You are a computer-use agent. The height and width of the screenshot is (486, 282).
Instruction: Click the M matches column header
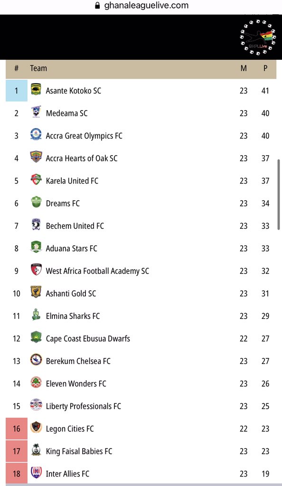pyautogui.click(x=244, y=68)
